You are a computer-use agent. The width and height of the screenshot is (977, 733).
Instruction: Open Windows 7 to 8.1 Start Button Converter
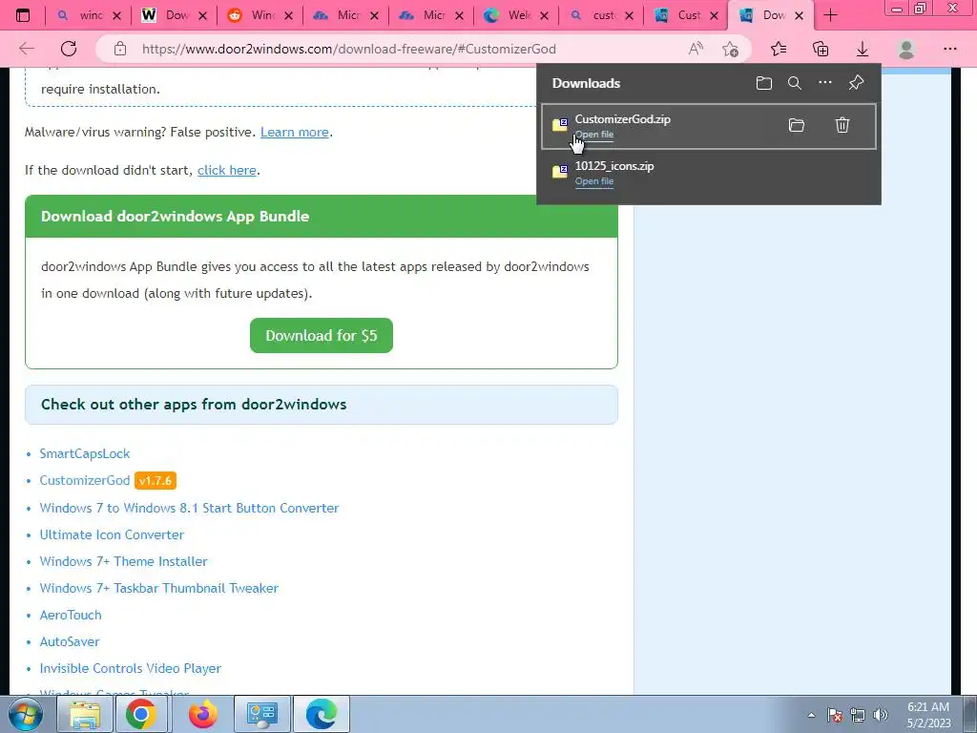pyautogui.click(x=189, y=508)
